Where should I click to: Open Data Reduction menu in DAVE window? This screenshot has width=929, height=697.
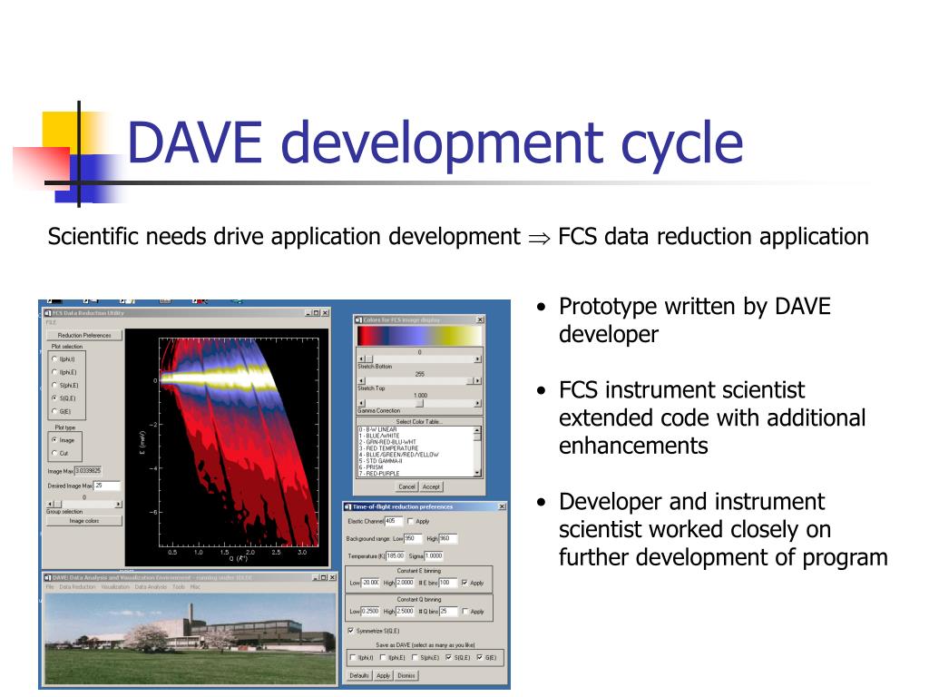[x=77, y=587]
